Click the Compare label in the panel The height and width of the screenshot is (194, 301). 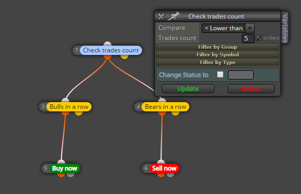coord(172,28)
